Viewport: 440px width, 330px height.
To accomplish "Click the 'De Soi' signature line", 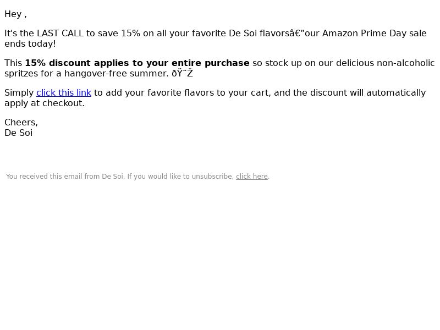I will (x=19, y=133).
